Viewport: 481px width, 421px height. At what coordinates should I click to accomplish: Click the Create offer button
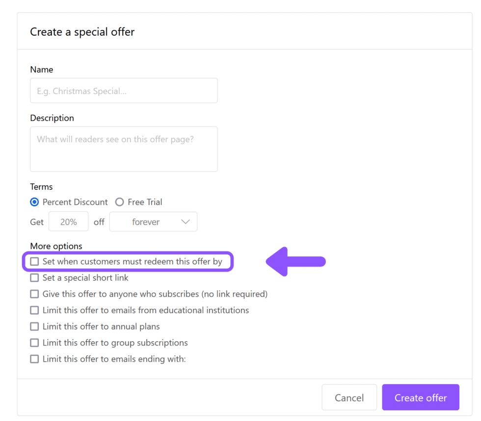coord(420,397)
